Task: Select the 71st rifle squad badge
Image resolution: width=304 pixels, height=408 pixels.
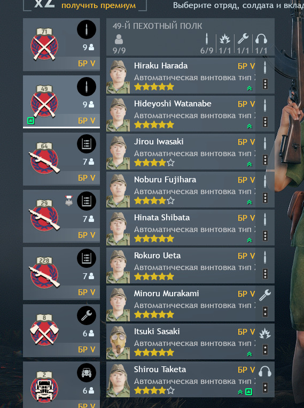Action: 44,45
